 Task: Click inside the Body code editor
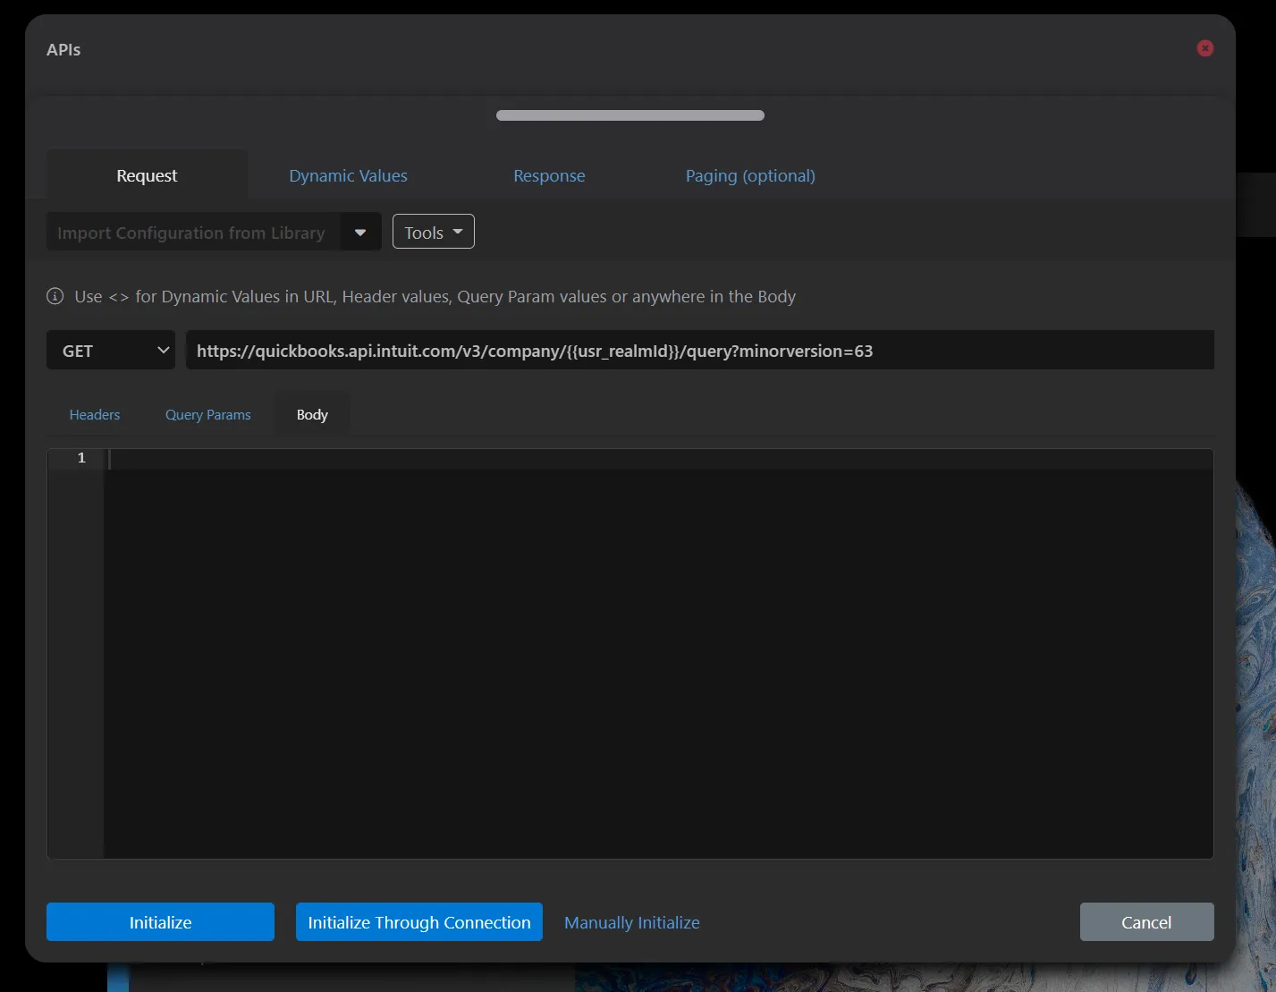pos(658,653)
